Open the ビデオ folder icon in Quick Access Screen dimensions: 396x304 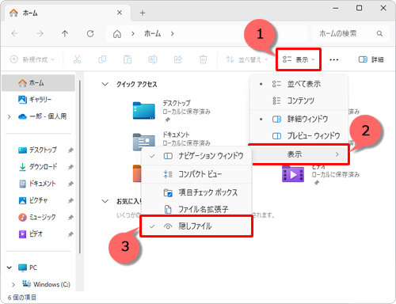point(293,174)
